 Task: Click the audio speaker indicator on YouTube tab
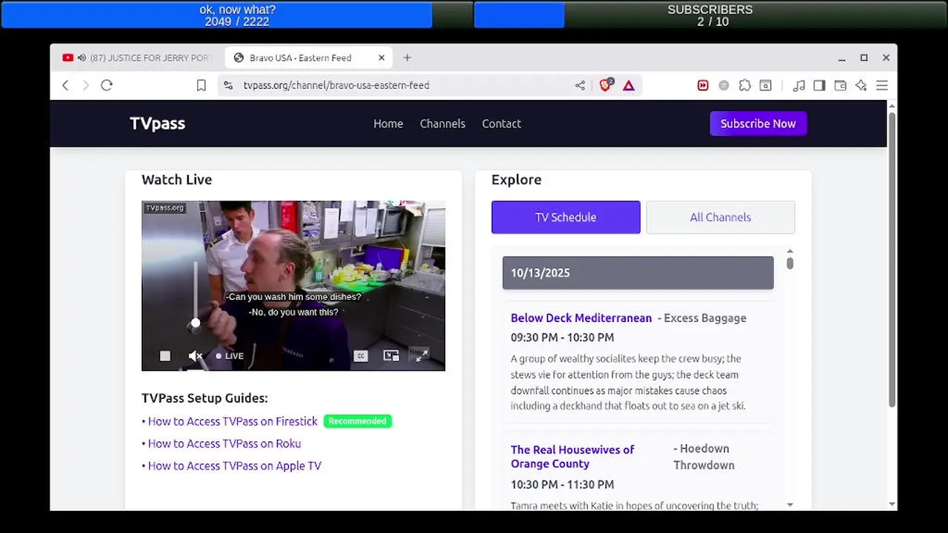(x=81, y=58)
